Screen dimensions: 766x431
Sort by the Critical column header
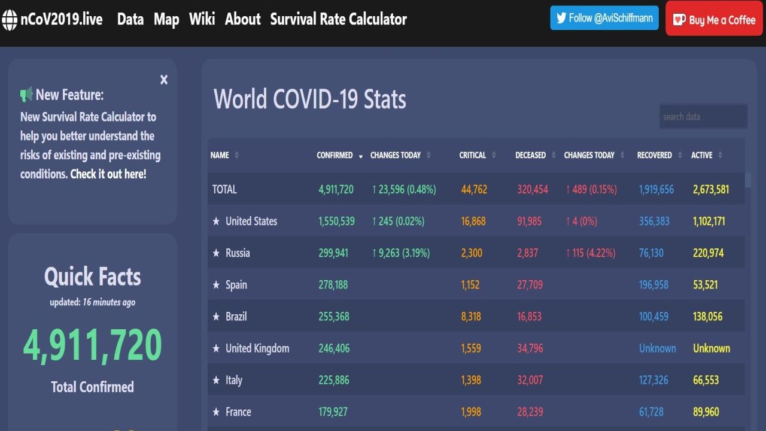[x=473, y=155]
